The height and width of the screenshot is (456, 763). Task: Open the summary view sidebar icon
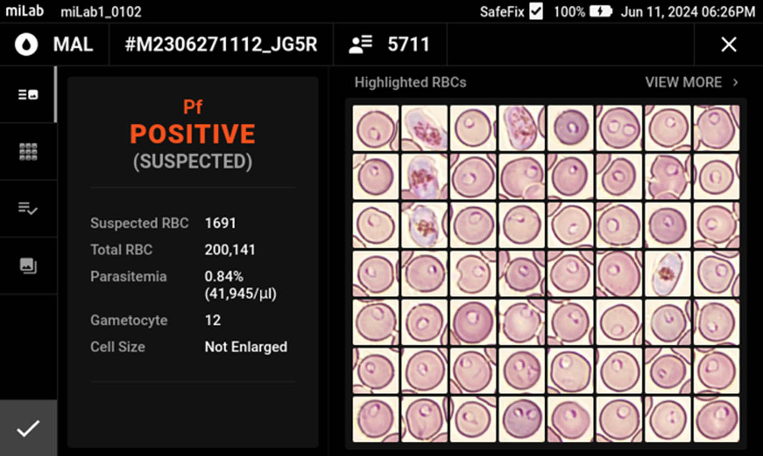28,94
